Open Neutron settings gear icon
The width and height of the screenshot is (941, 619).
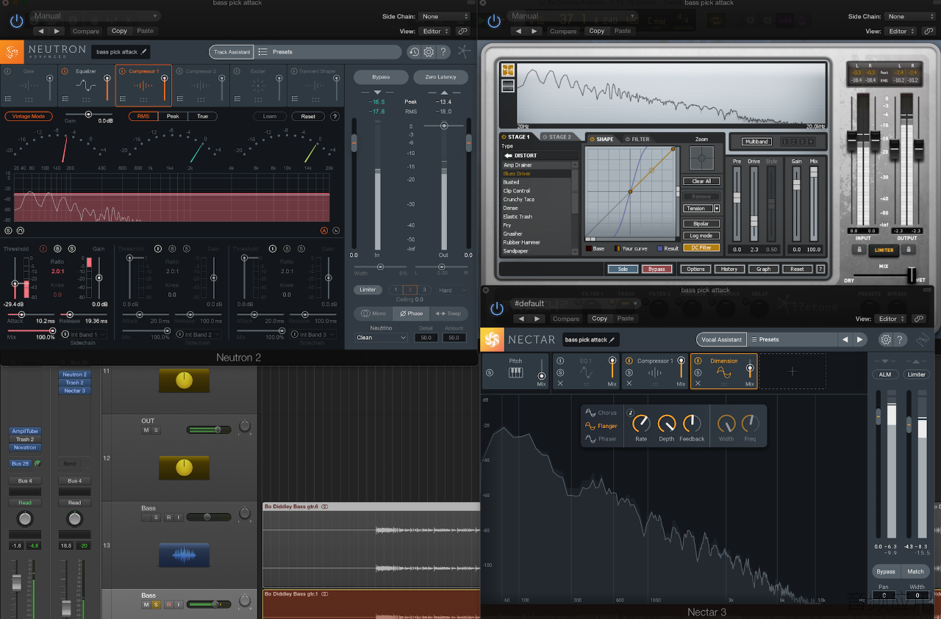(429, 51)
